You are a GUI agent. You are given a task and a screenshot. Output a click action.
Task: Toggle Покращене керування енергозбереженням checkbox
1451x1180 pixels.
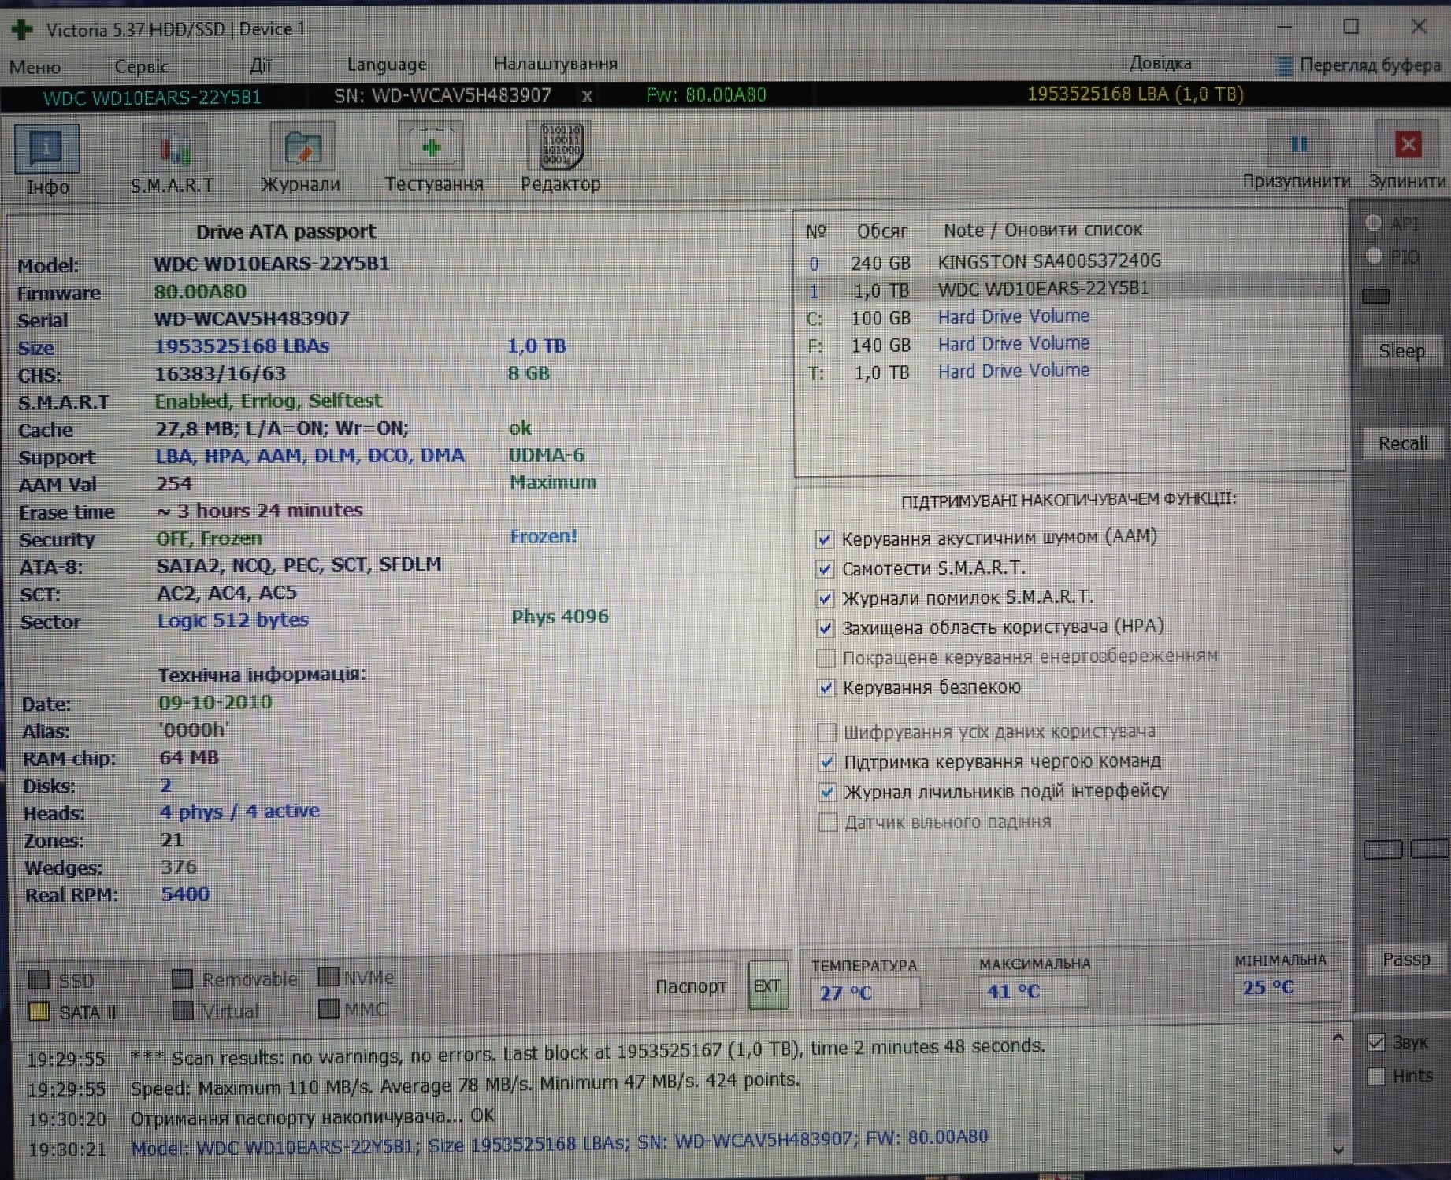coord(826,658)
